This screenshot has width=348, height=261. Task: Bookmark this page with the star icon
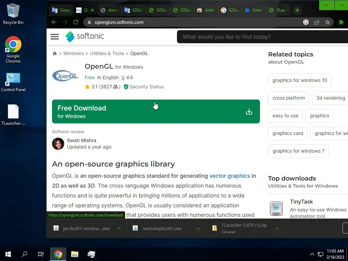click(x=328, y=22)
